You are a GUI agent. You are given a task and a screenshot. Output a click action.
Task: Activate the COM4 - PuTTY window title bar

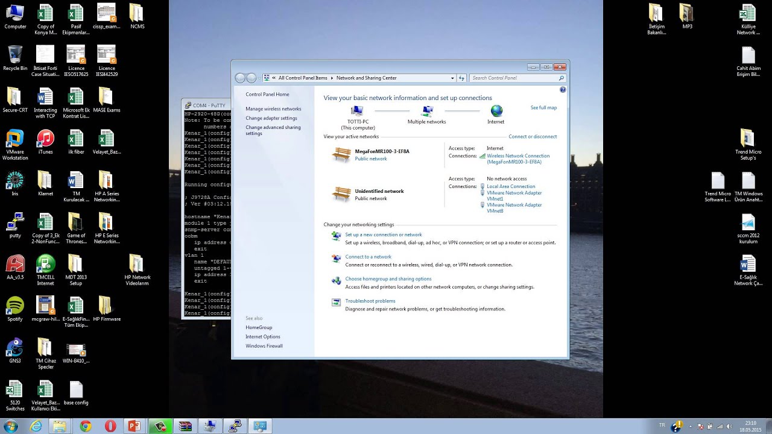207,105
